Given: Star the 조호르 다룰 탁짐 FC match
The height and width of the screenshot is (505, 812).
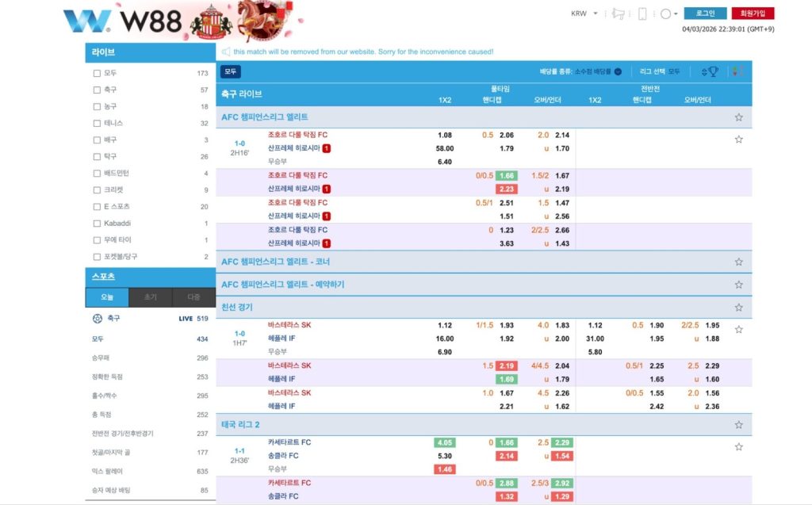Looking at the screenshot, I should point(739,140).
